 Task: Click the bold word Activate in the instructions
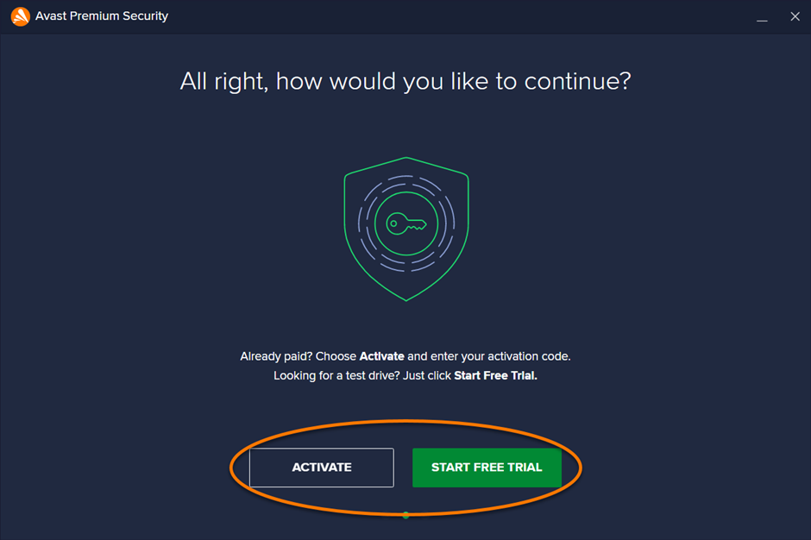point(381,356)
